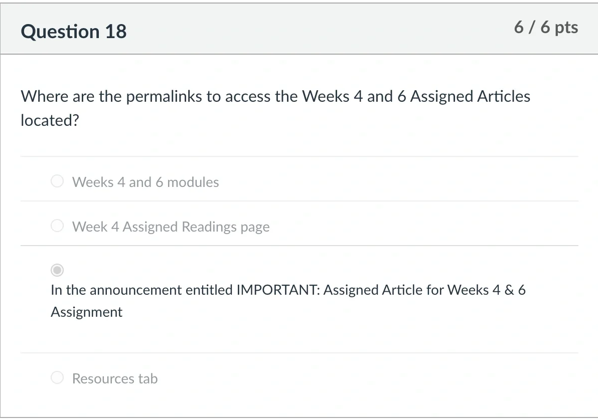This screenshot has width=598, height=419.
Task: Click the word "located?" in the question
Action: [x=50, y=120]
